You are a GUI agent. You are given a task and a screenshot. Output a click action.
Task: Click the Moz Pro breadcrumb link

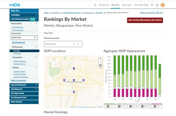click(x=55, y=13)
